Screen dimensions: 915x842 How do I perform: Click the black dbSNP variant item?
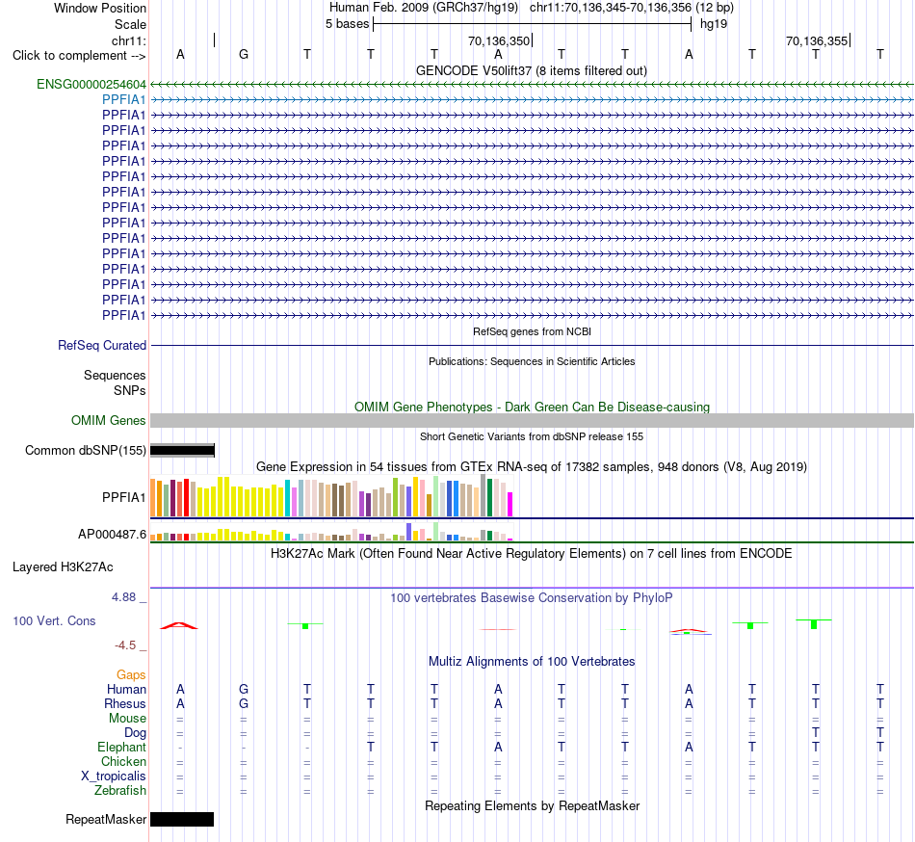183,451
